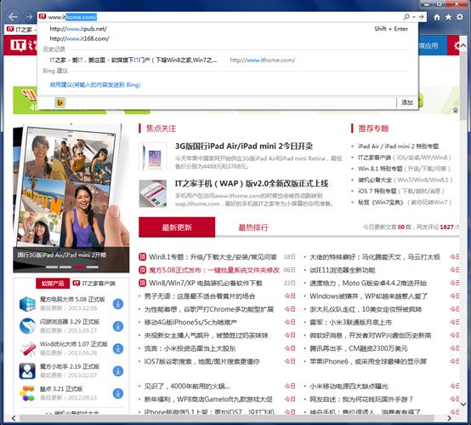The width and height of the screenshot is (471, 425).
Task: Open the iPad article thumbnail image
Action: click(x=152, y=157)
